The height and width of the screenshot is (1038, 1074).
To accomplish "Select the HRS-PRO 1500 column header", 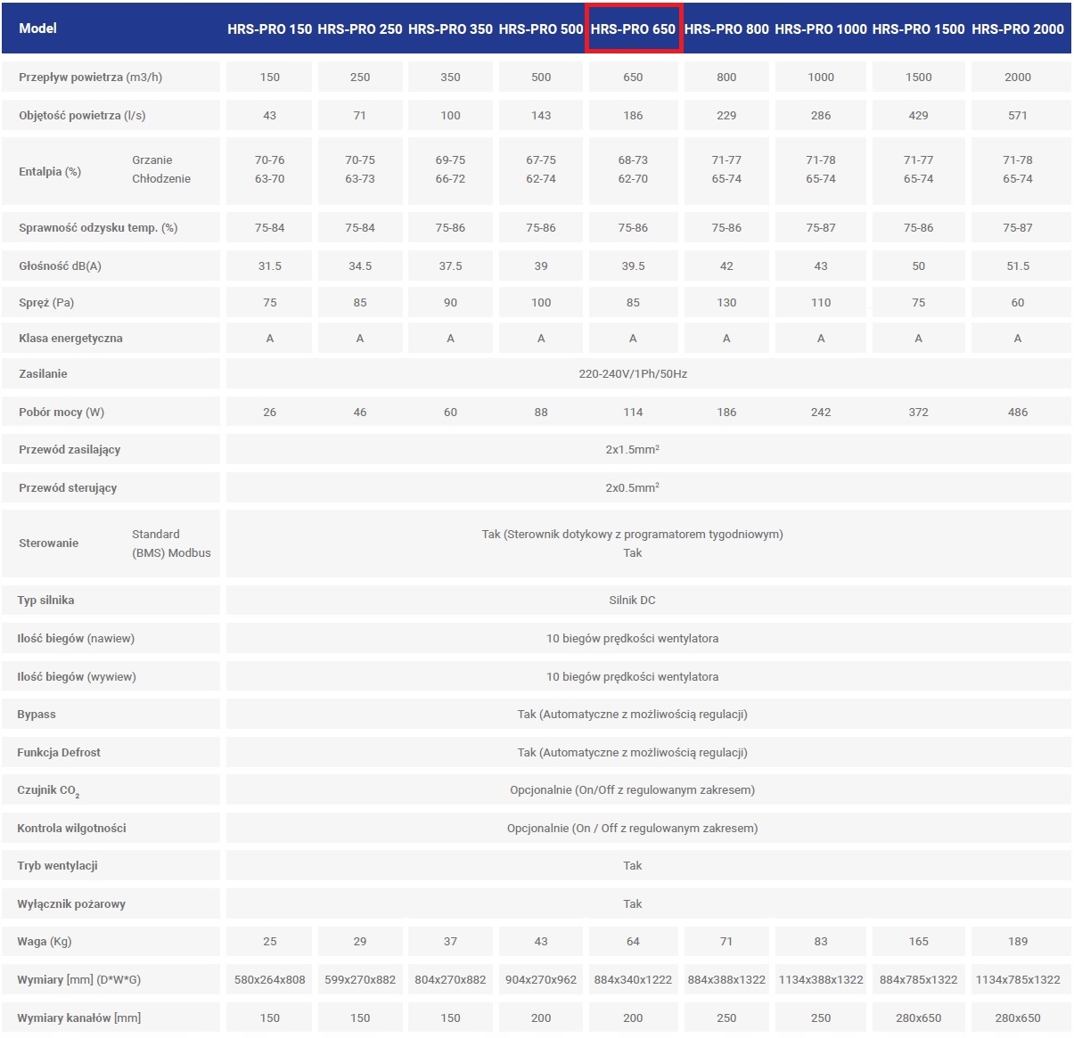I will (918, 29).
